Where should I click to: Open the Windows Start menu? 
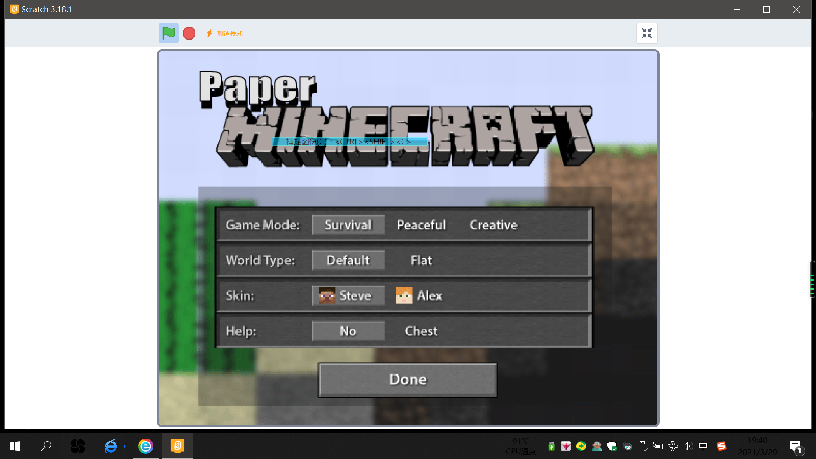click(15, 446)
